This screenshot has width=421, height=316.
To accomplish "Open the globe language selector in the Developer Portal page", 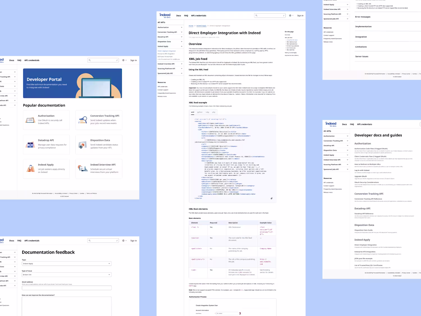I will (124, 60).
